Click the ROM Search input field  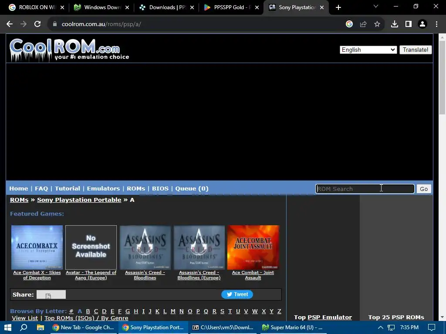[365, 189]
